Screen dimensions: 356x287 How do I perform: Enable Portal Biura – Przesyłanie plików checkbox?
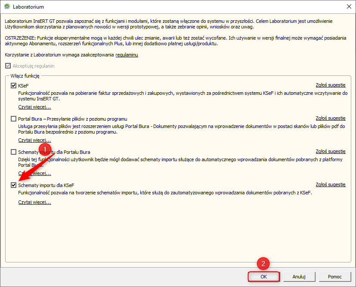point(14,119)
